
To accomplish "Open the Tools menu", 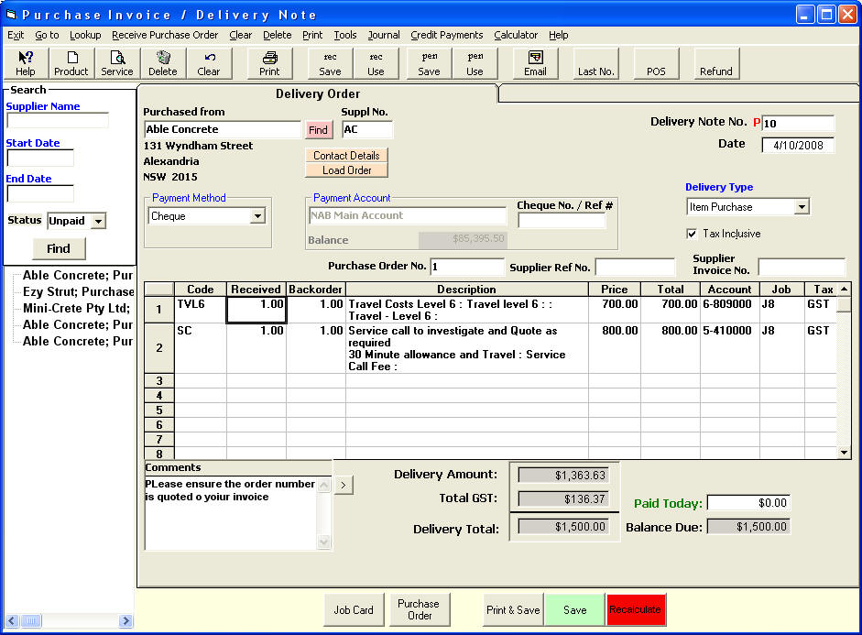I will (345, 35).
